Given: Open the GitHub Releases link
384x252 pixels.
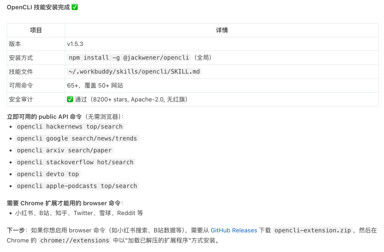Looking at the screenshot, I should pyautogui.click(x=234, y=230).
